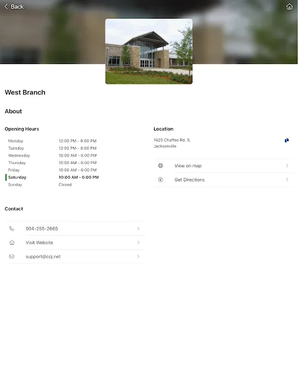This screenshot has height=389, width=298.
Task: Open the West Branch building photo
Action: (x=149, y=52)
